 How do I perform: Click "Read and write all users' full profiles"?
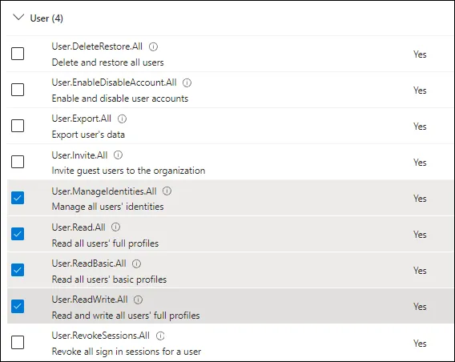(126, 316)
